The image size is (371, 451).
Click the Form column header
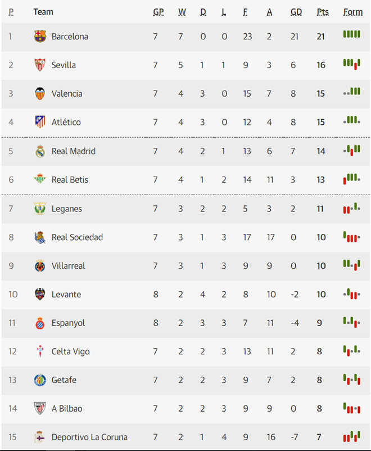[352, 12]
